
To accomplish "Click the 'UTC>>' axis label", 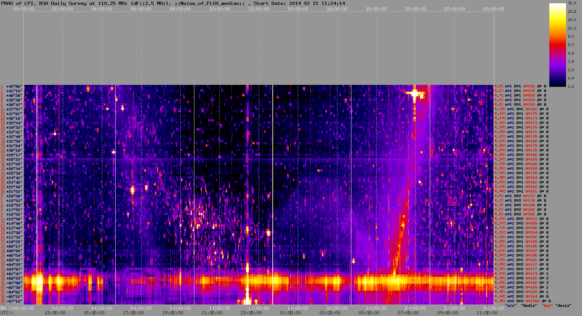I will pos(7,313).
